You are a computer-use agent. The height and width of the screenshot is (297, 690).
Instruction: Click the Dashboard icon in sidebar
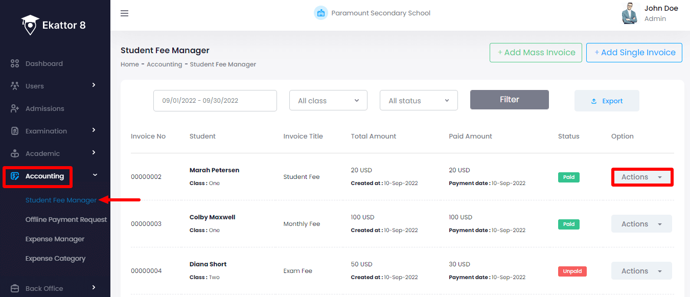pyautogui.click(x=15, y=64)
